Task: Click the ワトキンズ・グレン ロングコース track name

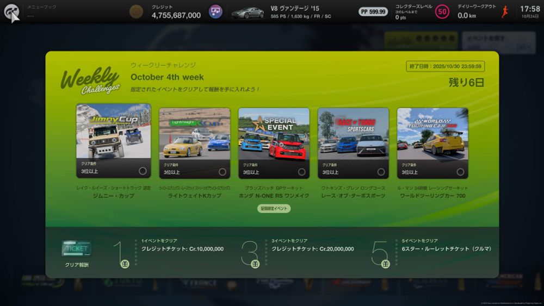Action: coord(353,188)
